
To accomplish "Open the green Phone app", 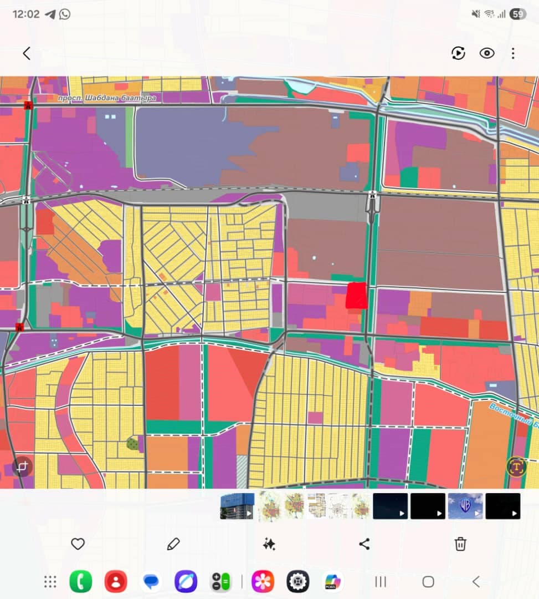I will pos(81,581).
